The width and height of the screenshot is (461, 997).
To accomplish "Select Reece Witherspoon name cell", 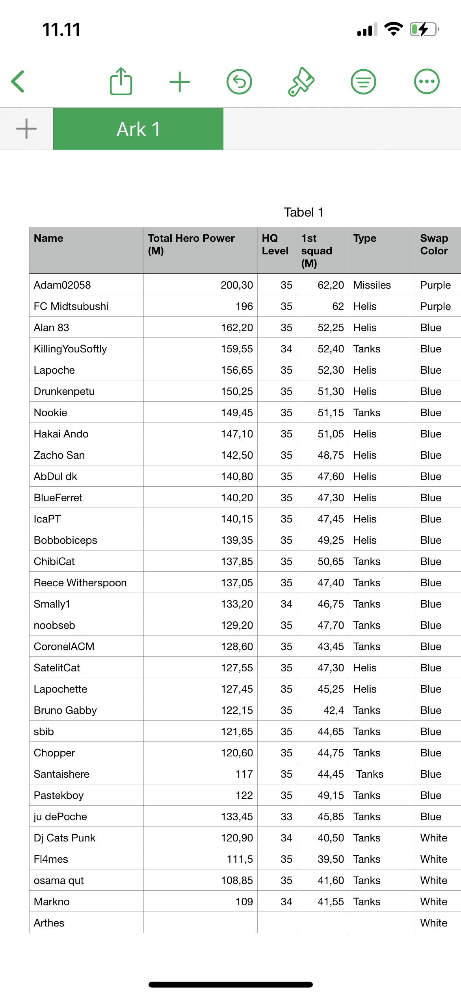I will coord(86,582).
